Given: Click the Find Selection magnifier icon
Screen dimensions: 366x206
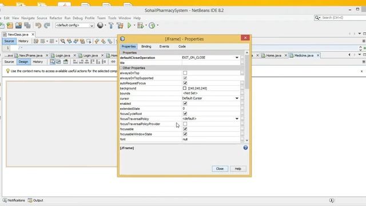Looking at the screenshot, I should click(63, 41).
